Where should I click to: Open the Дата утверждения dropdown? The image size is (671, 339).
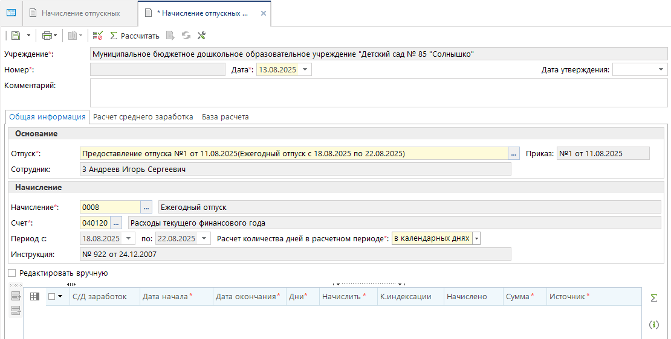pyautogui.click(x=661, y=70)
